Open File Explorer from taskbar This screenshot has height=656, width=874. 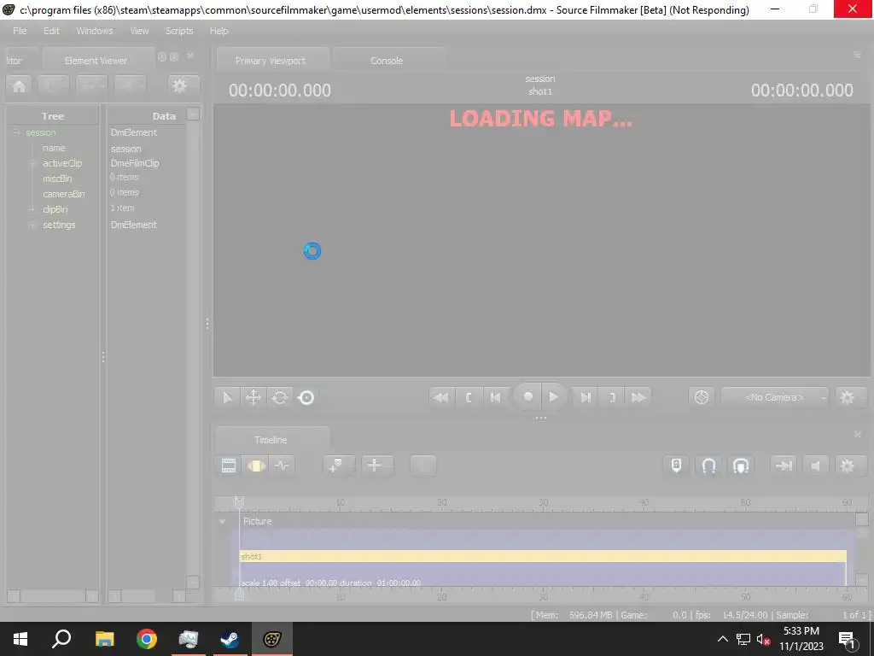coord(104,639)
